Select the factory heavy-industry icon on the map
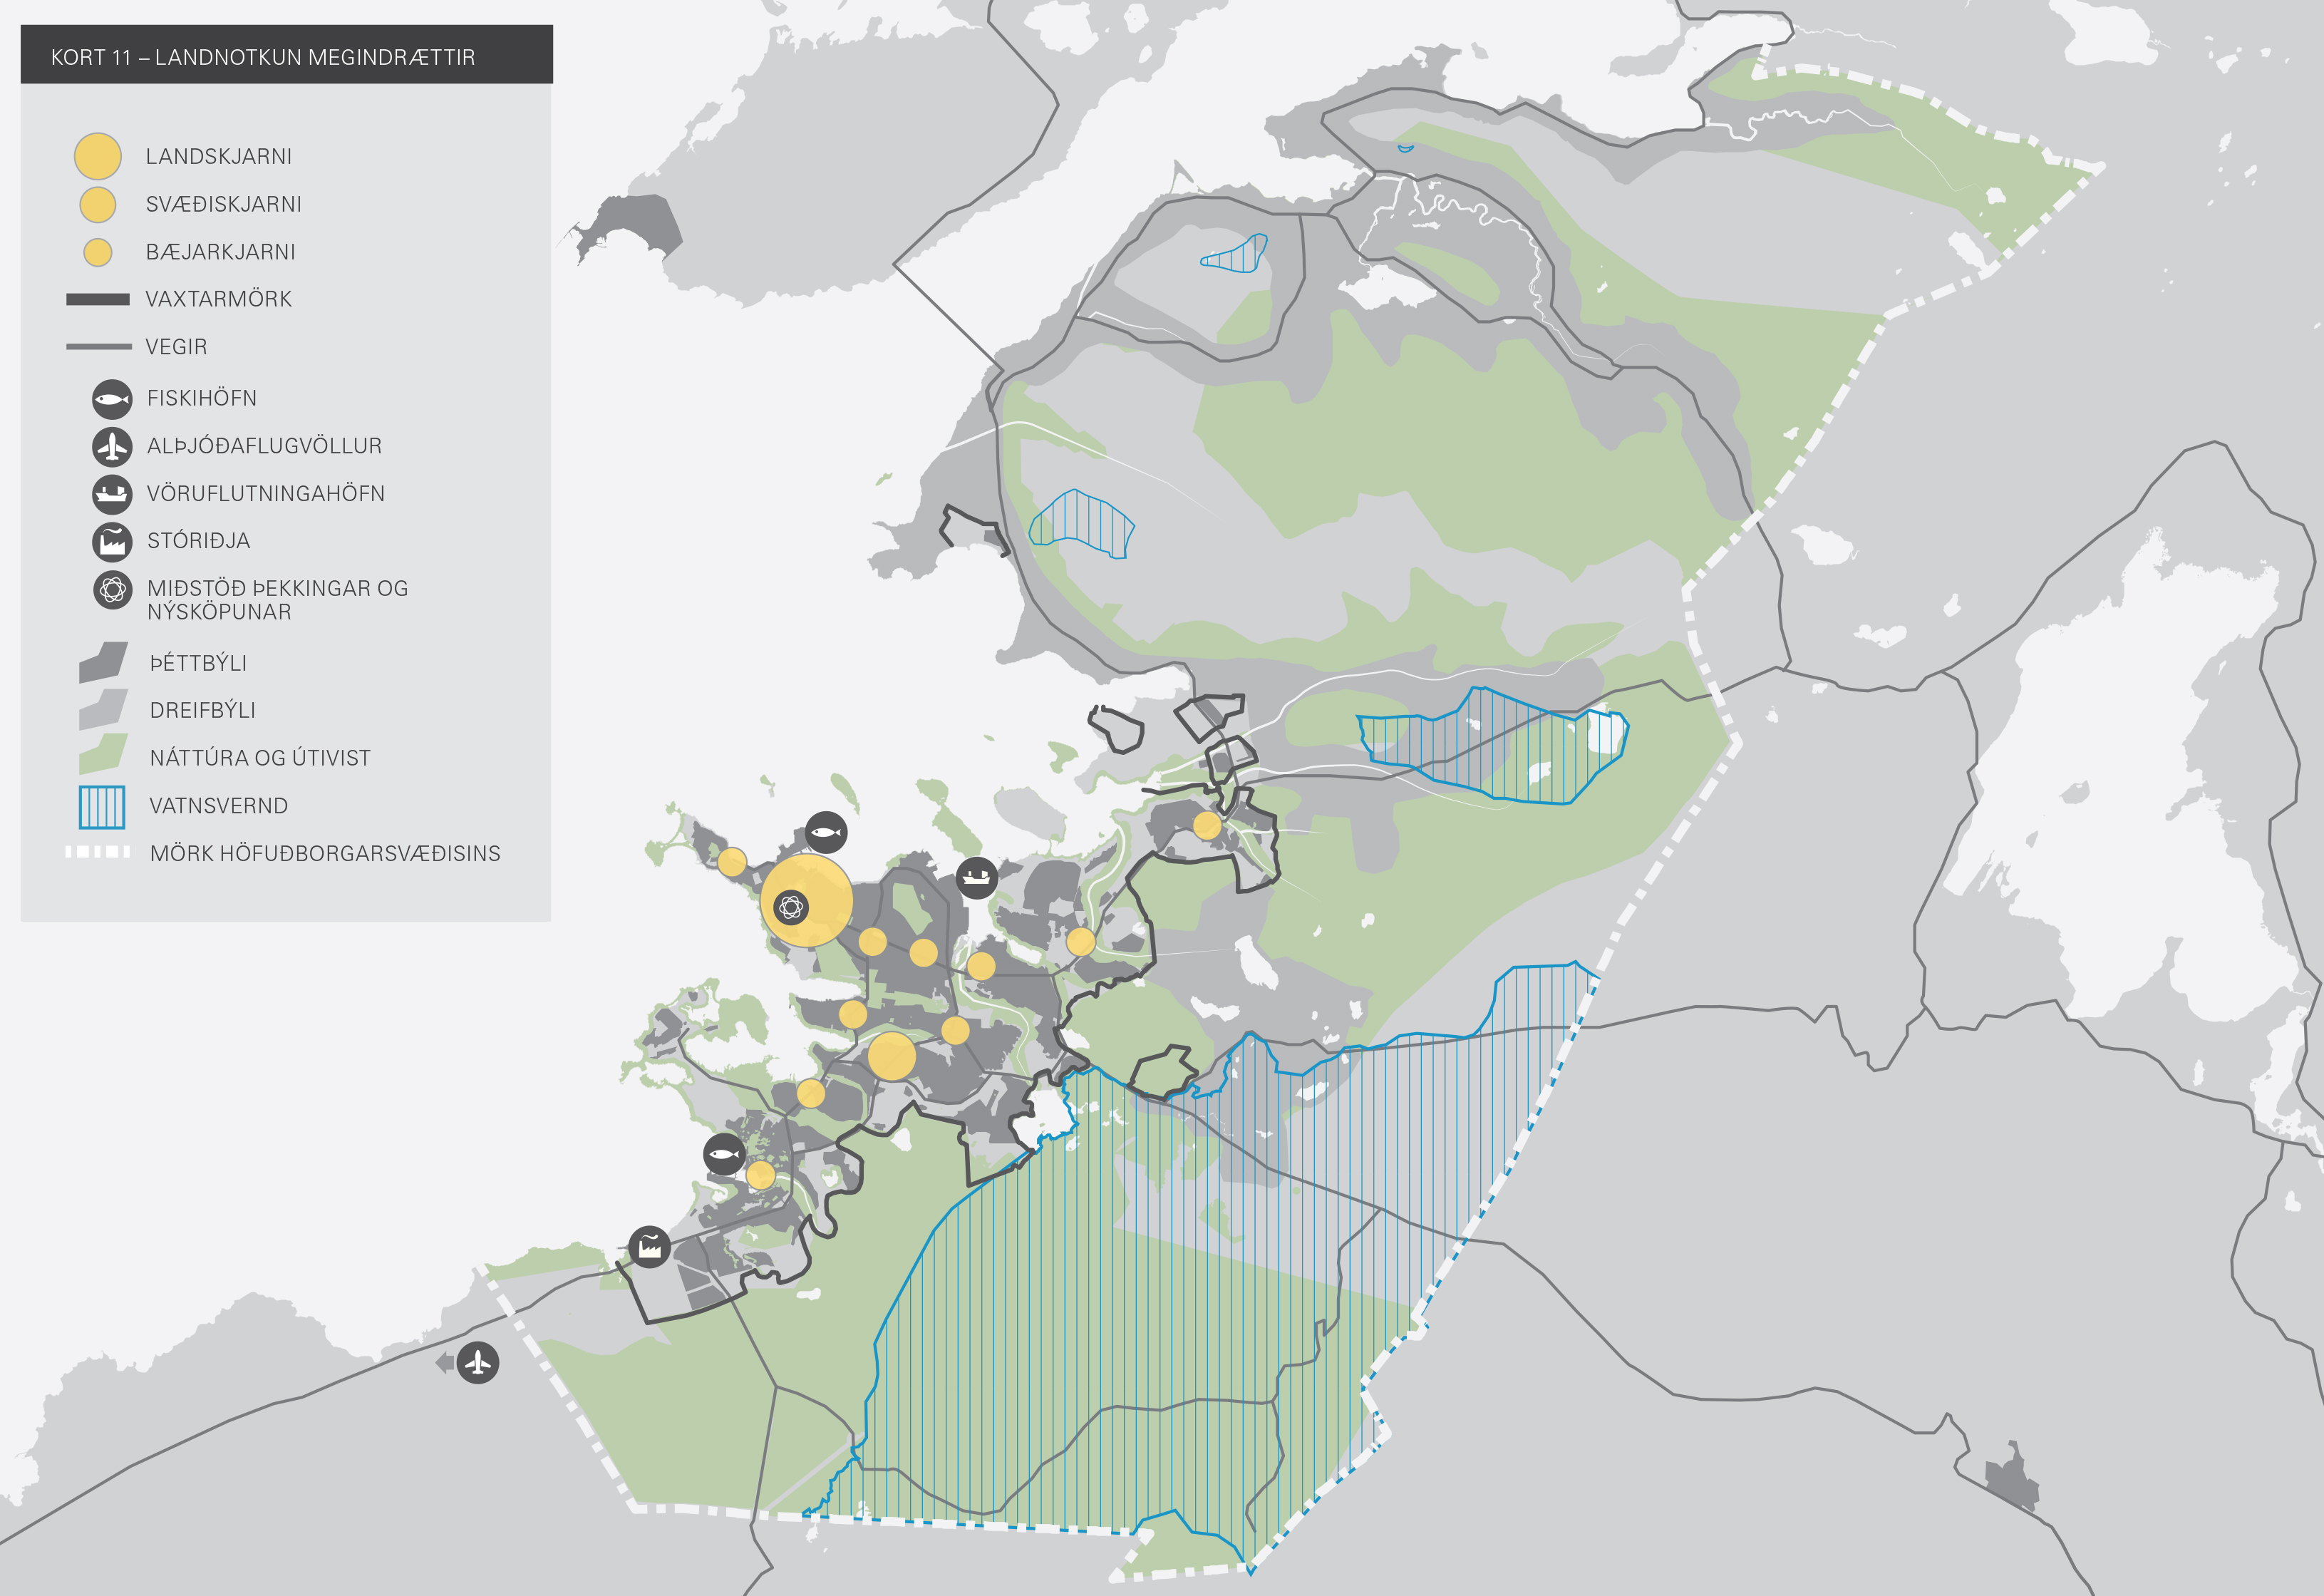Image resolution: width=2324 pixels, height=1596 pixels. (x=649, y=1247)
